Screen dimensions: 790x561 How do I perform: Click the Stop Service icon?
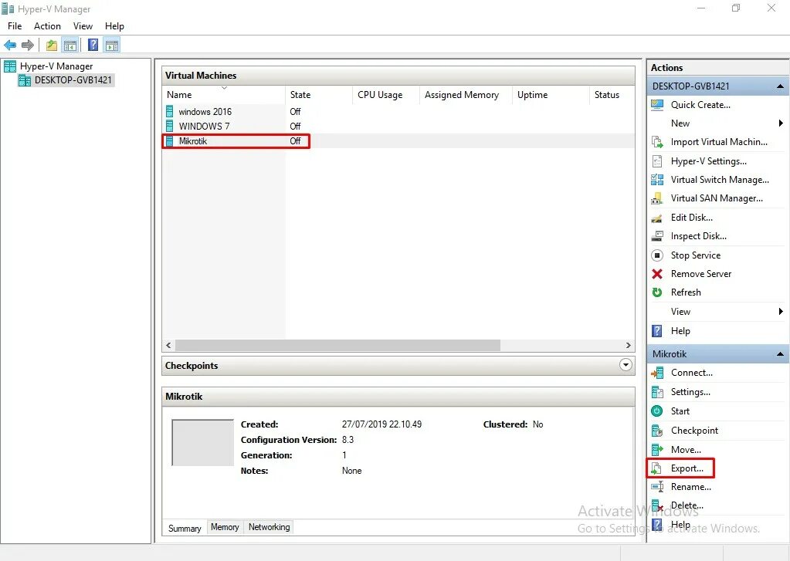[657, 255]
